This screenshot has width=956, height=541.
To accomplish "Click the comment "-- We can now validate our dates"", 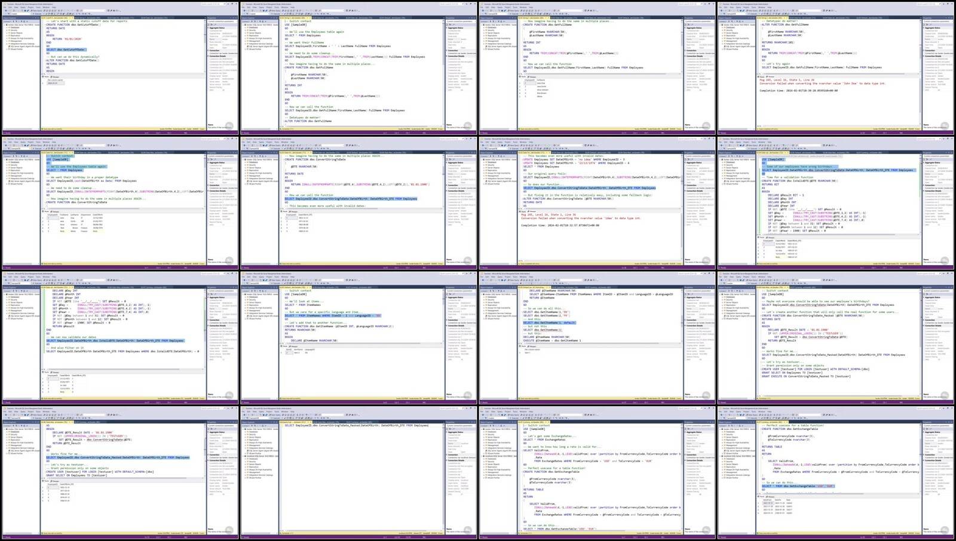I will (72, 337).
